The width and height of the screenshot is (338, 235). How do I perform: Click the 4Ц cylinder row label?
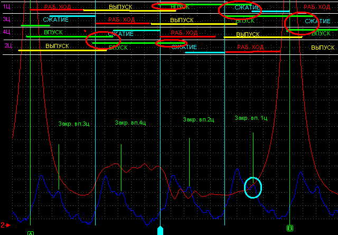pyautogui.click(x=7, y=32)
